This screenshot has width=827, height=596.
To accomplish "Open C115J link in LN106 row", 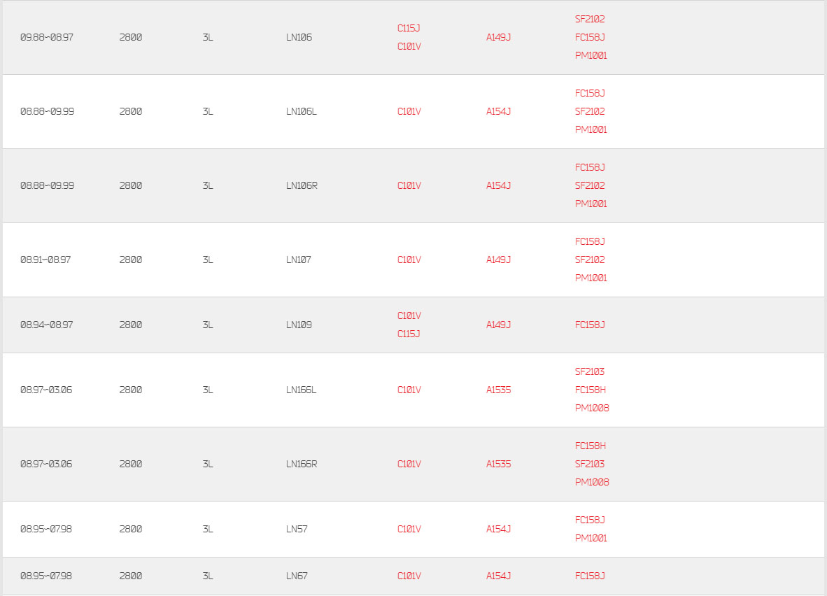I will (x=409, y=28).
